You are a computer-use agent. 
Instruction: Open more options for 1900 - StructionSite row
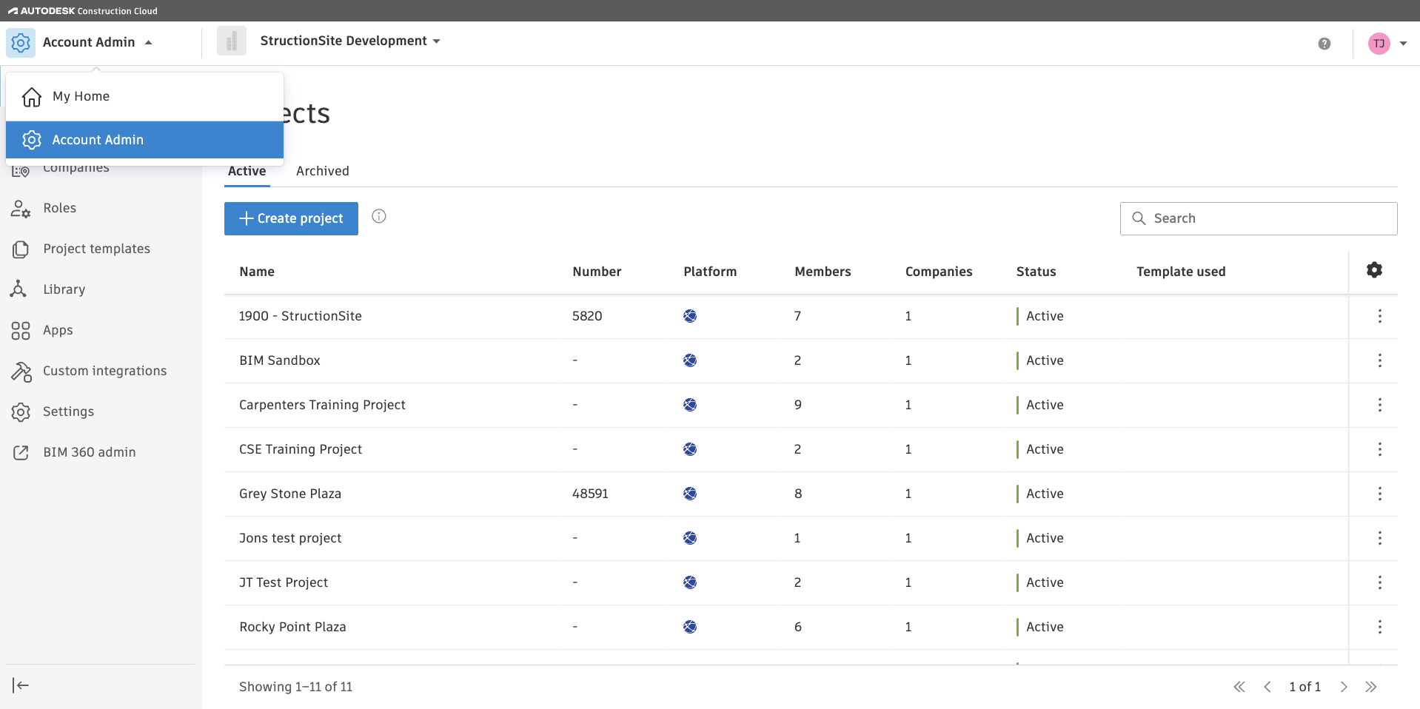tap(1380, 316)
